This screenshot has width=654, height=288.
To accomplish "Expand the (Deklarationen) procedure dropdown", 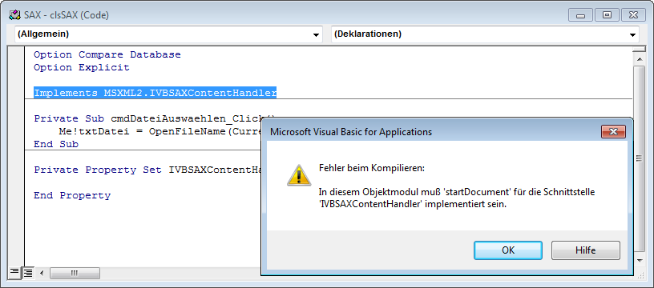I will click(632, 35).
